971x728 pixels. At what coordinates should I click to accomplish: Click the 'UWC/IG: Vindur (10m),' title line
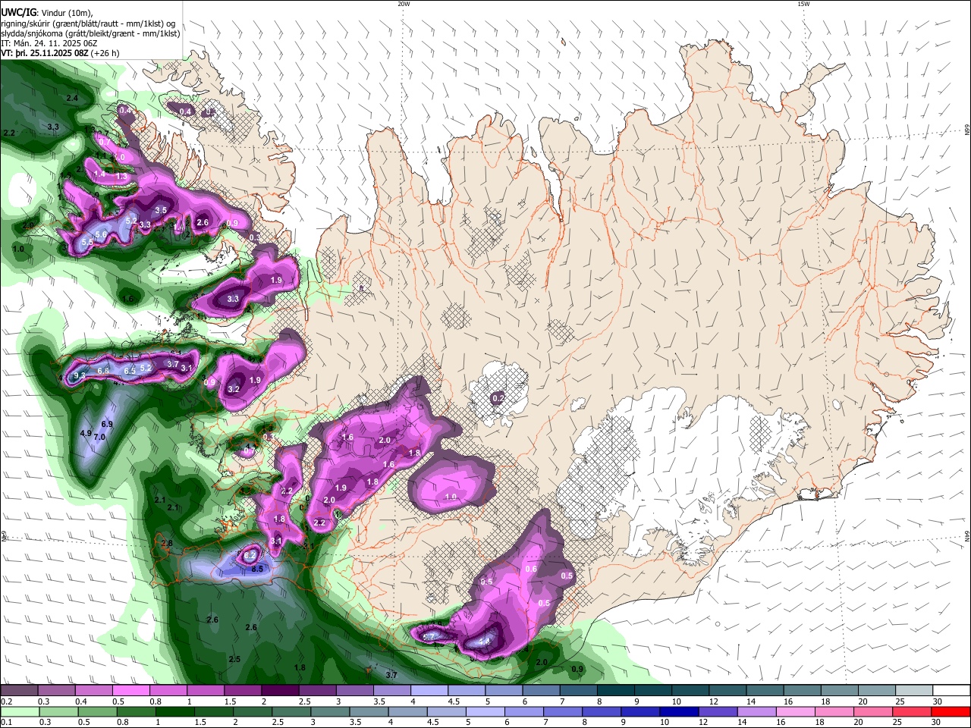click(x=46, y=12)
